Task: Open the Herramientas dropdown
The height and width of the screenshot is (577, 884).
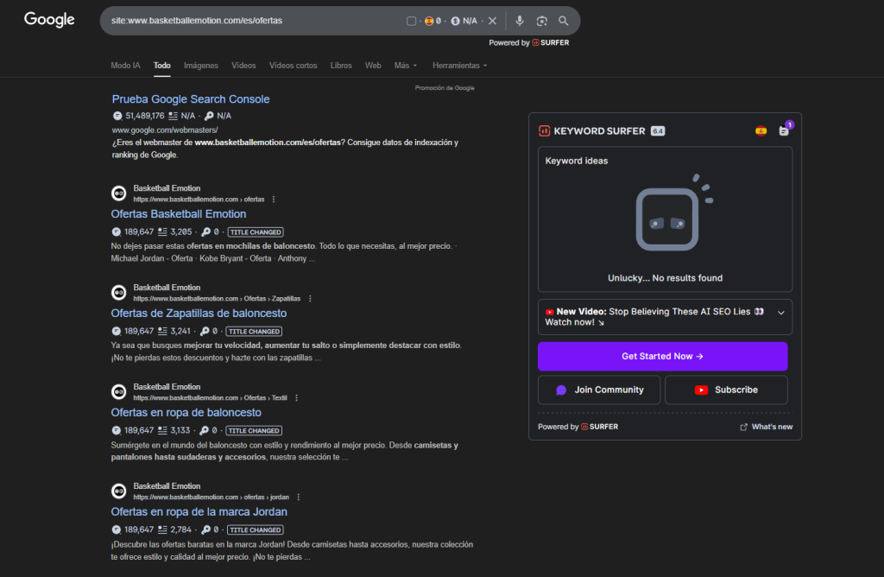Action: coord(459,66)
